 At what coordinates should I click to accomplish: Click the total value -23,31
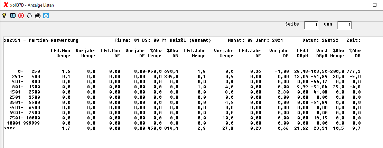pyautogui.click(x=319, y=128)
